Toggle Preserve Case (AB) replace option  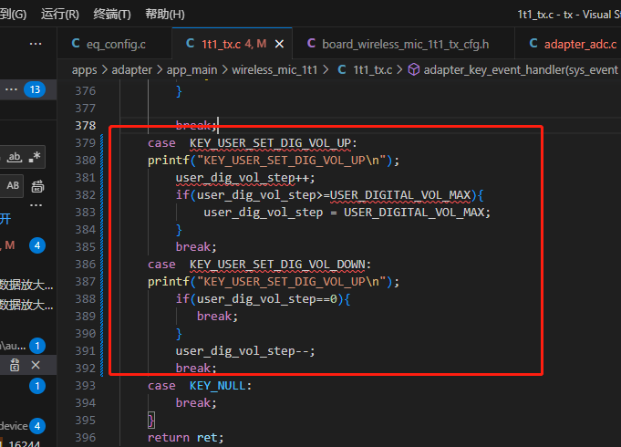(x=12, y=185)
